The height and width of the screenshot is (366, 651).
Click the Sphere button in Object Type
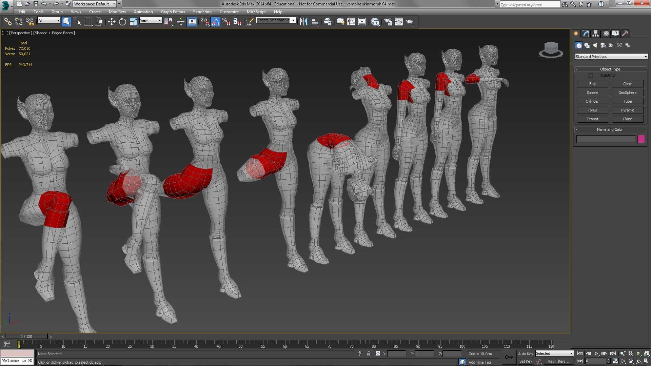click(x=592, y=93)
